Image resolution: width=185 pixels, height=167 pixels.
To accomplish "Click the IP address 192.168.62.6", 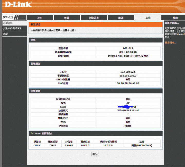I will [x=128, y=72].
